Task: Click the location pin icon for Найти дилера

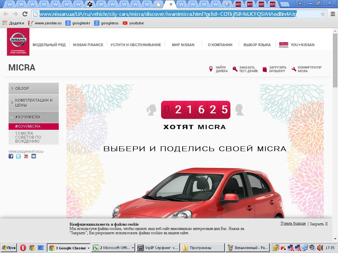Action: (x=211, y=69)
